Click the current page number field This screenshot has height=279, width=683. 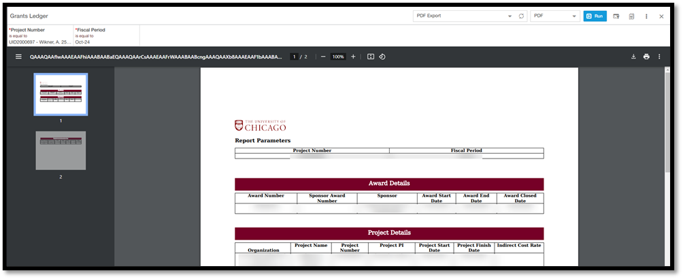click(x=295, y=56)
